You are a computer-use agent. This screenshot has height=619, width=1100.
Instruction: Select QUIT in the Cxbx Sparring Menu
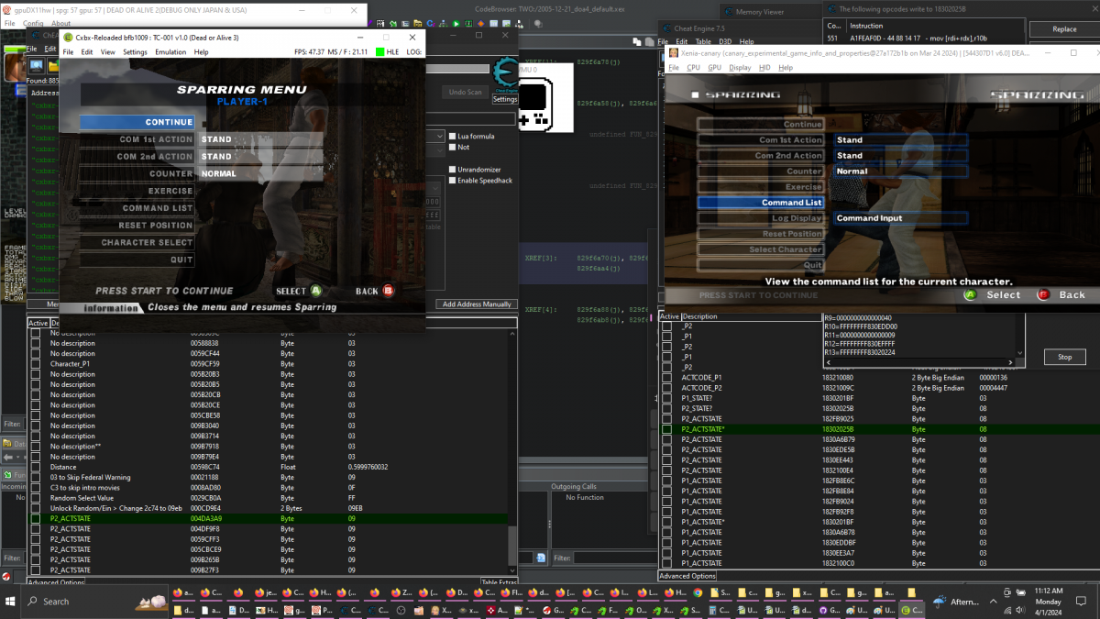pyautogui.click(x=137, y=260)
